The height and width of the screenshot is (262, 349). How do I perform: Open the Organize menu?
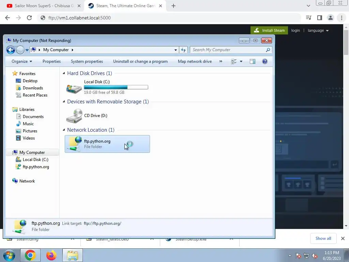(21, 61)
